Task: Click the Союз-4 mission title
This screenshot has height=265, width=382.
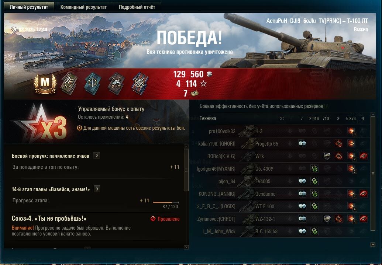Action: tap(49, 218)
